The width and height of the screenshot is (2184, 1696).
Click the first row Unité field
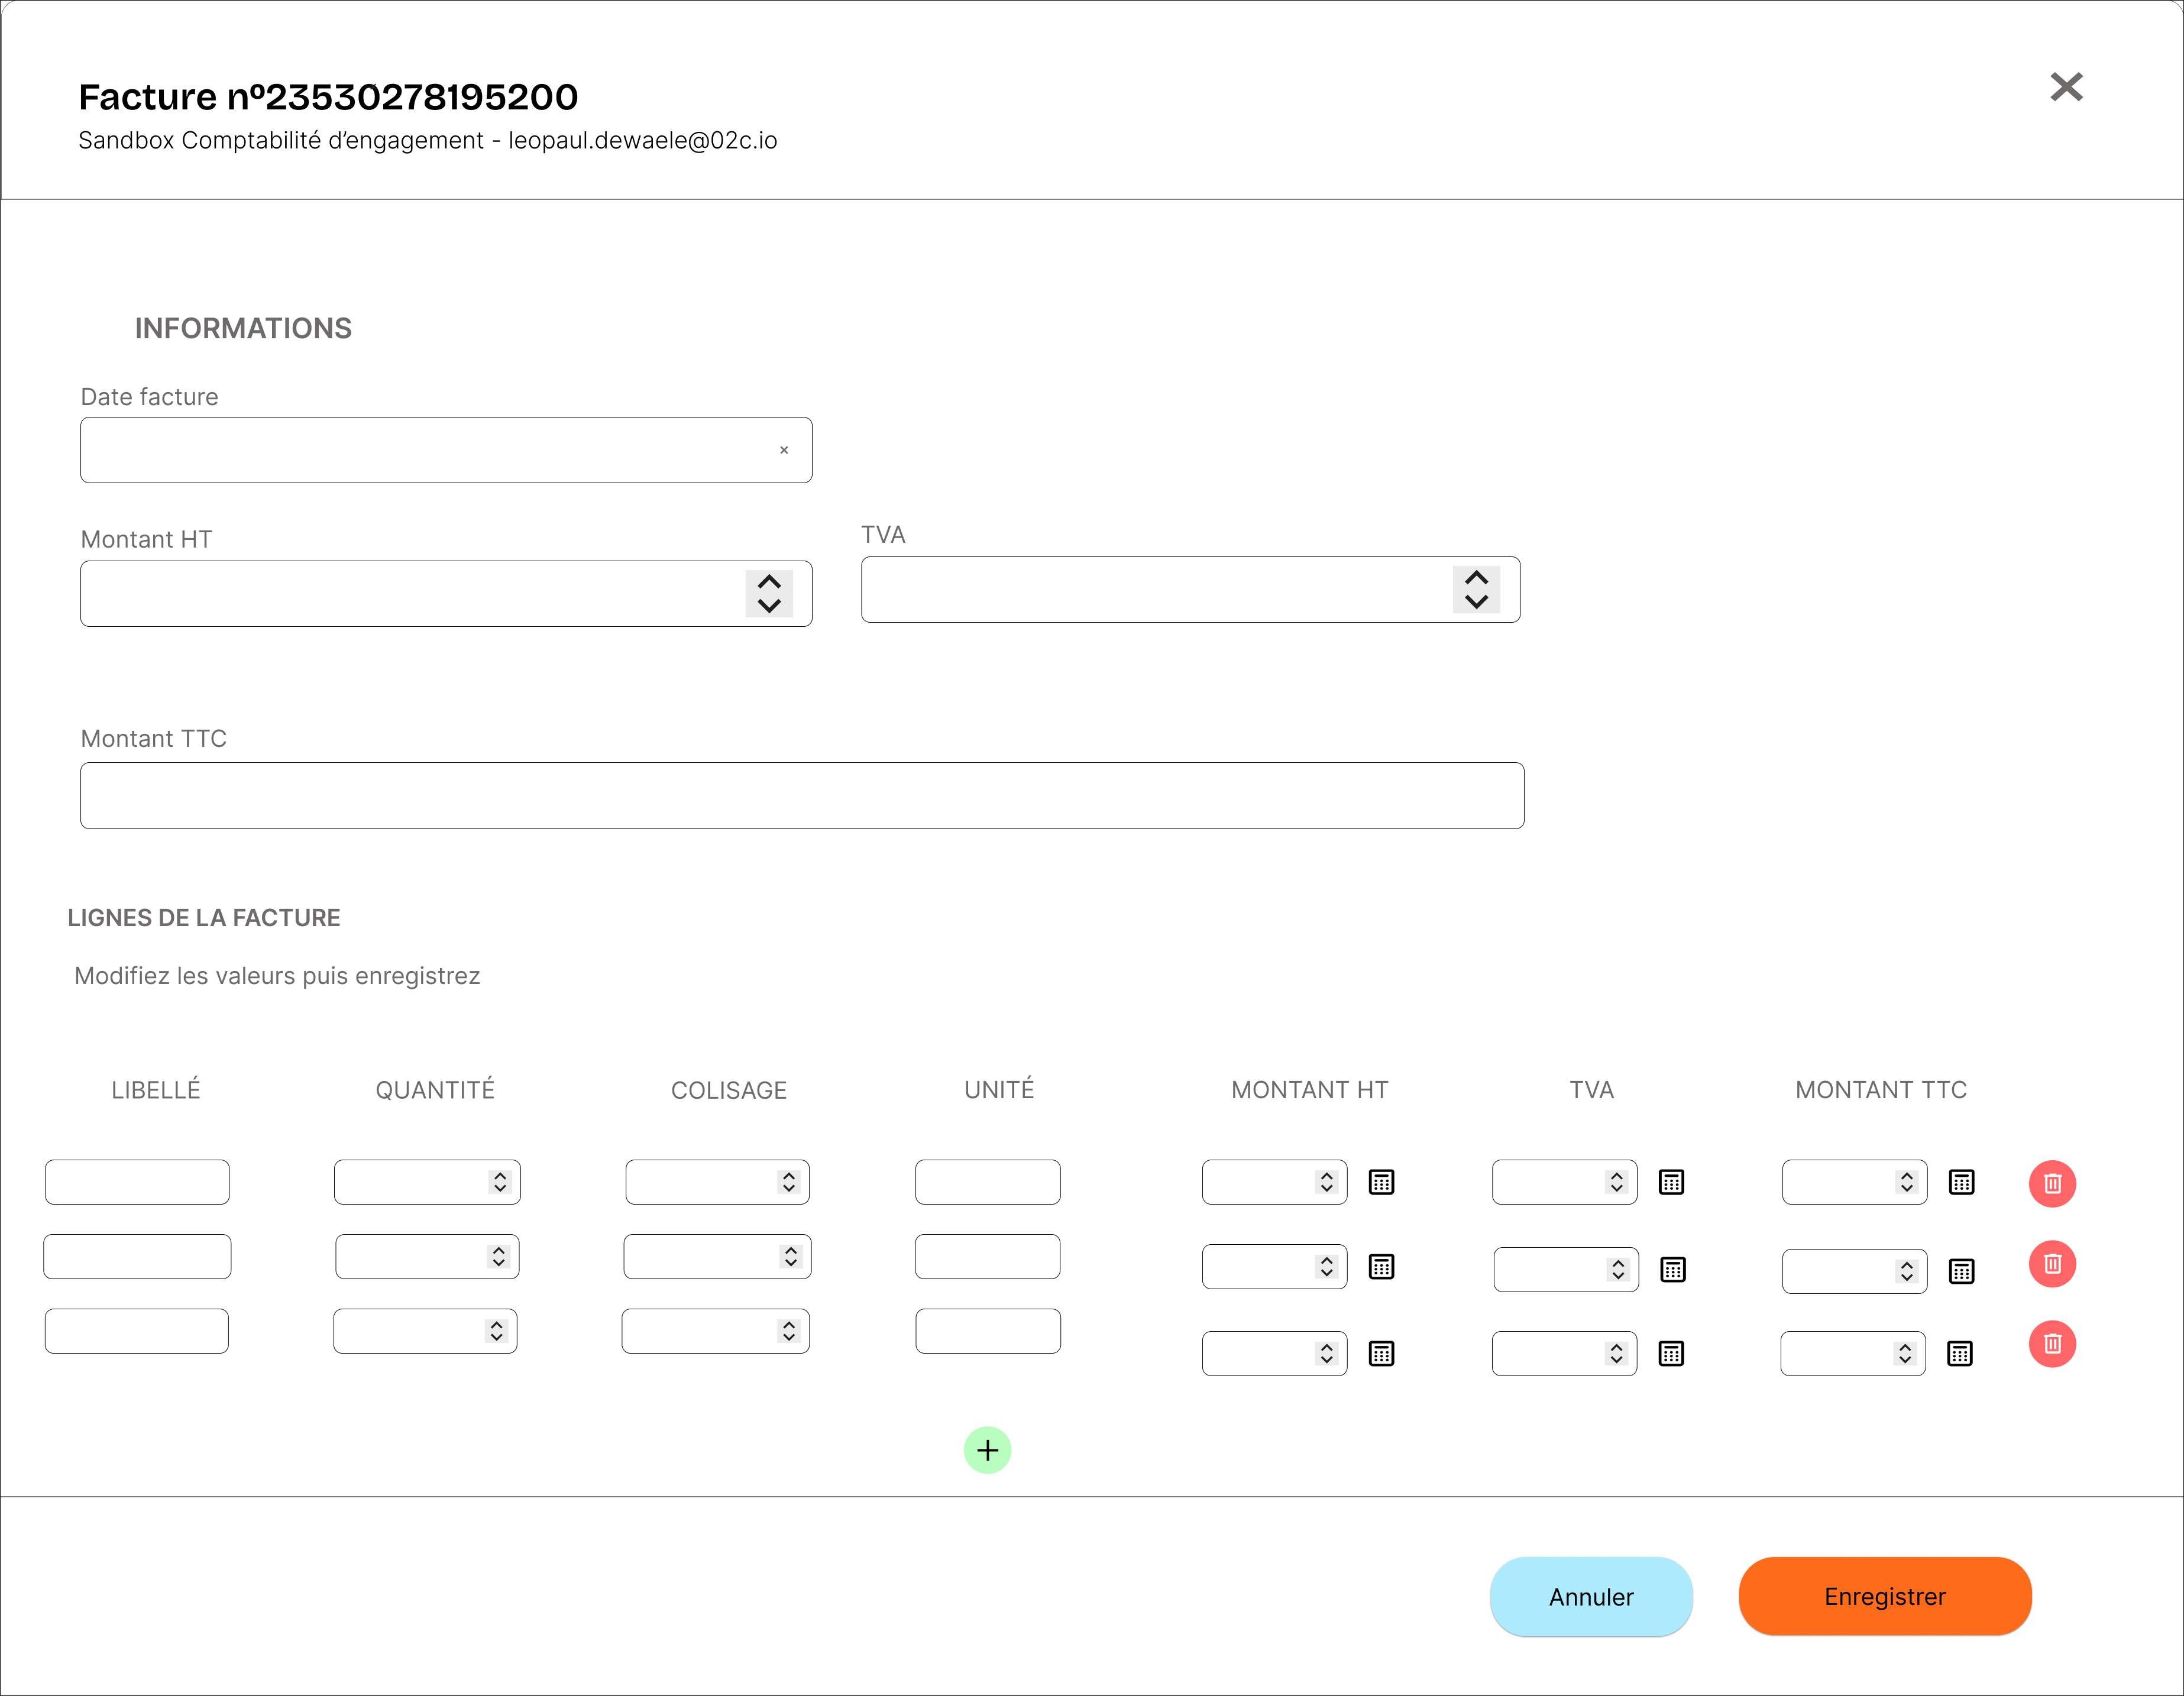[x=988, y=1182]
